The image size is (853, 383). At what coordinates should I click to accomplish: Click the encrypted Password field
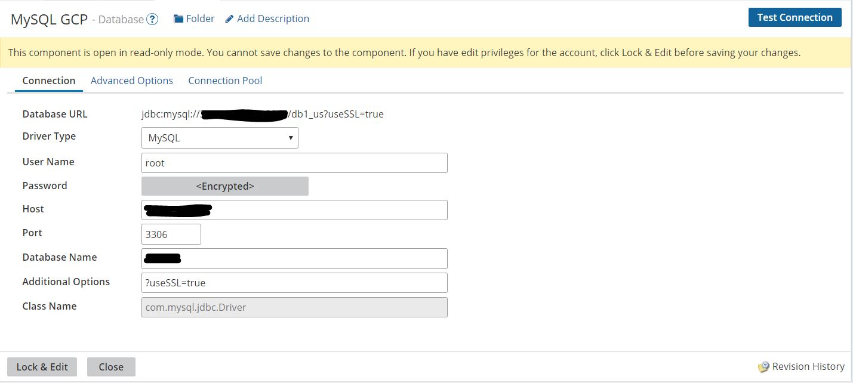click(x=225, y=186)
